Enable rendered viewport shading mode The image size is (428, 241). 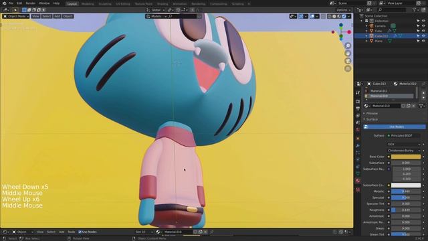[344, 16]
